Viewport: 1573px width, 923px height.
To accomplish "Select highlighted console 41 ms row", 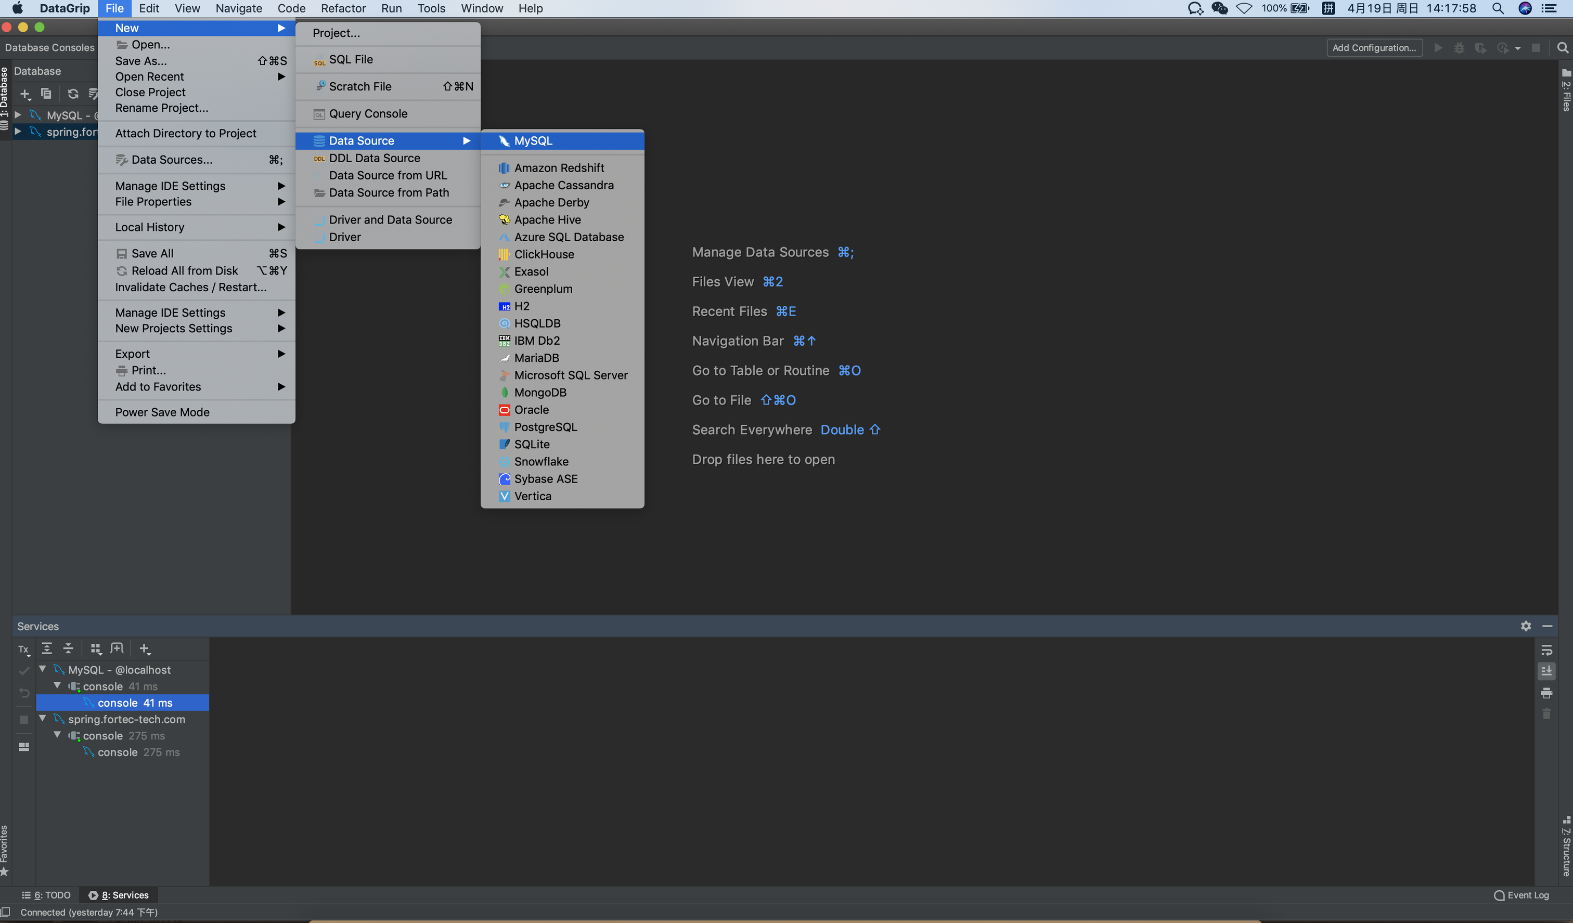I will click(122, 703).
